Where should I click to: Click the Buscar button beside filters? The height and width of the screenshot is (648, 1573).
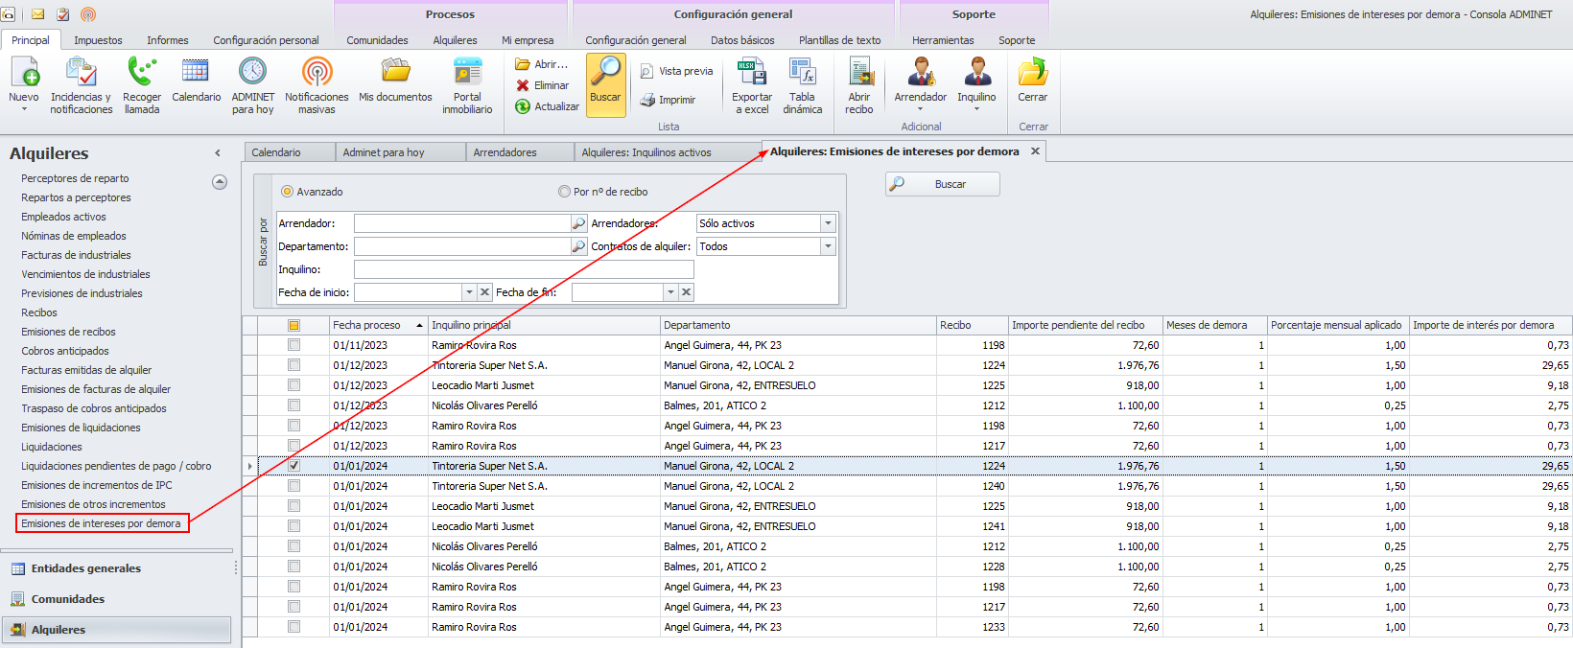[942, 184]
